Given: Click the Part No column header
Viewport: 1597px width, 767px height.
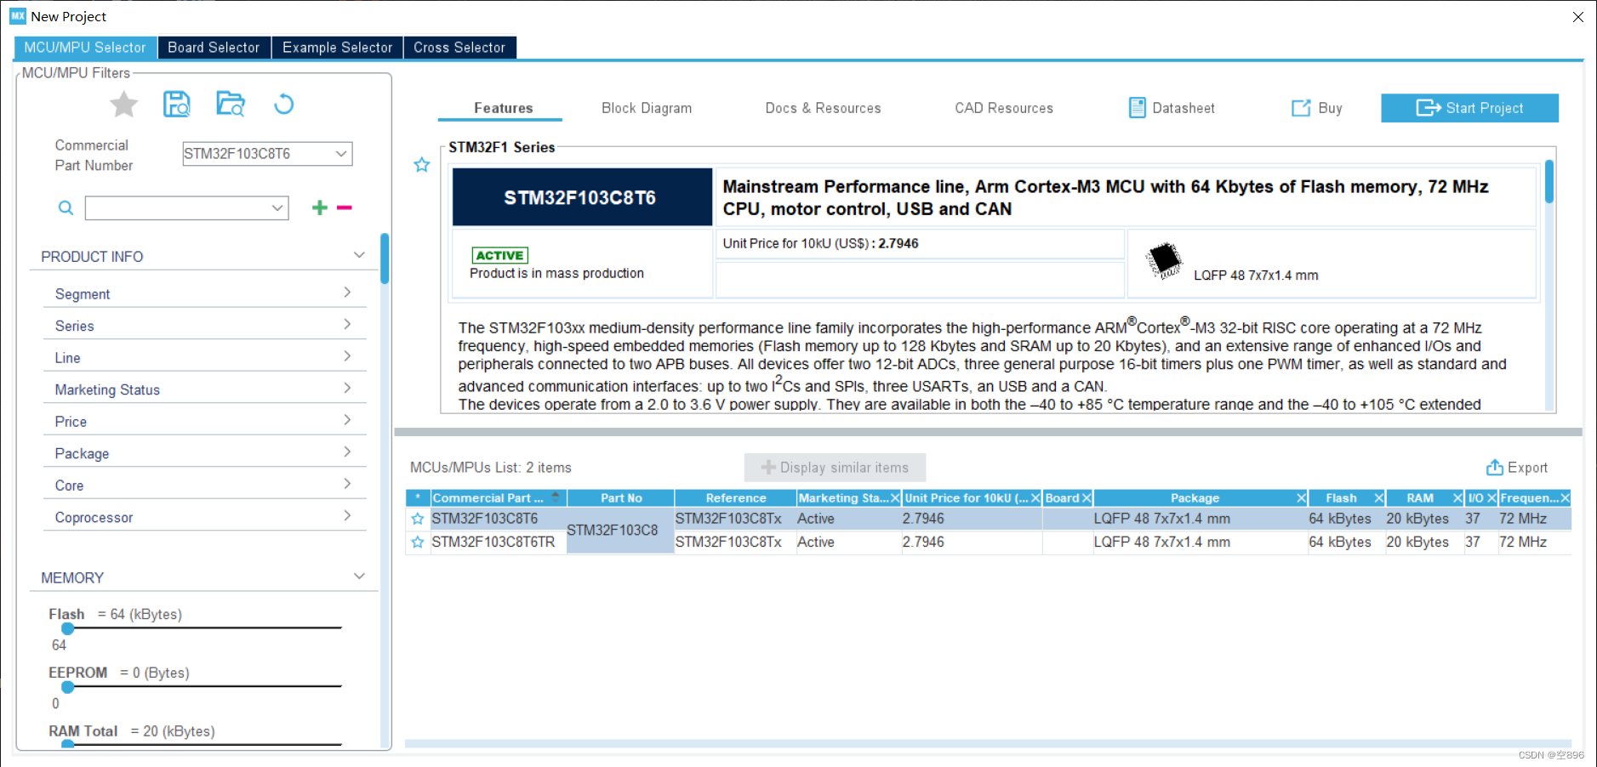Looking at the screenshot, I should 621,498.
